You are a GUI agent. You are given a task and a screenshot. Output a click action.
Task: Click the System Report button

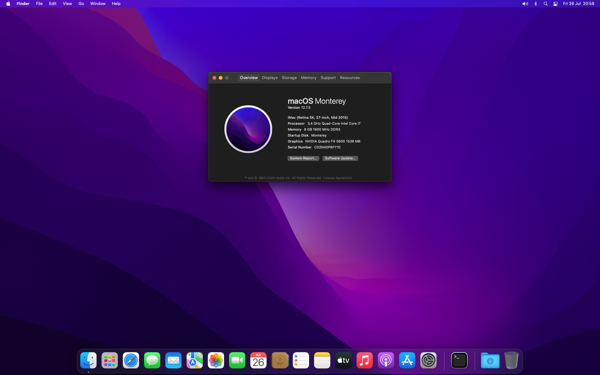click(x=303, y=158)
